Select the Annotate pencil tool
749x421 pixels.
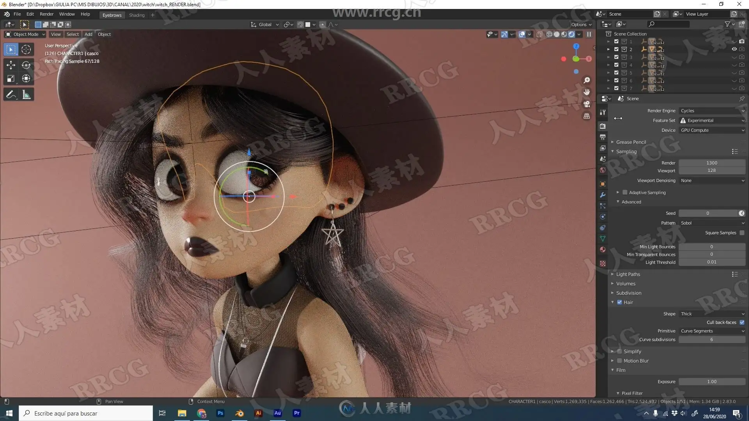pos(11,95)
